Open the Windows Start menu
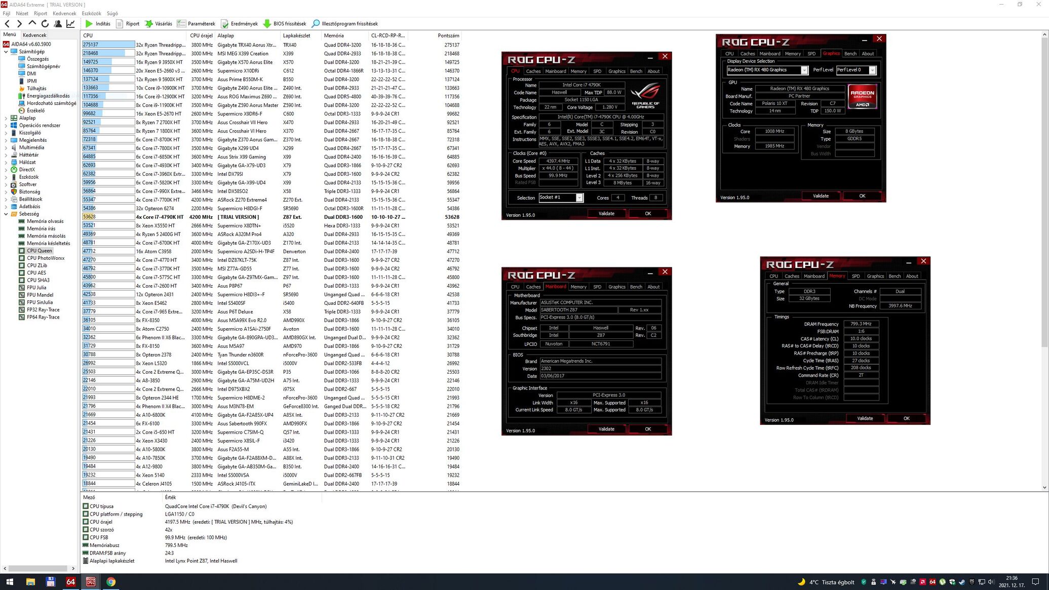The width and height of the screenshot is (1049, 590). pyautogui.click(x=10, y=582)
